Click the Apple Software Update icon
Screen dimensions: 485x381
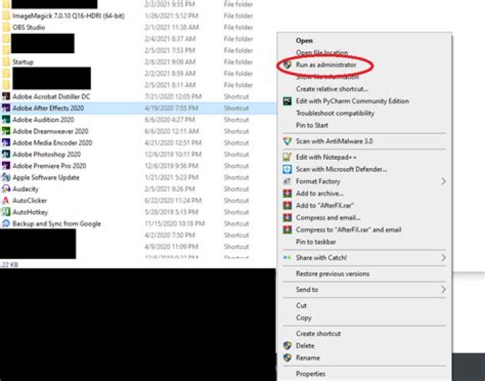click(6, 177)
